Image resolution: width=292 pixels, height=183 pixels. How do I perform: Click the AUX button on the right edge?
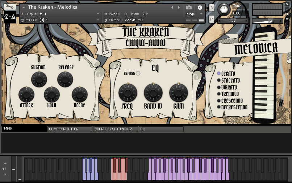click(287, 14)
